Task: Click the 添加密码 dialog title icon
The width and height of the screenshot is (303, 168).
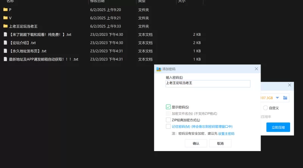Action: 159,69
